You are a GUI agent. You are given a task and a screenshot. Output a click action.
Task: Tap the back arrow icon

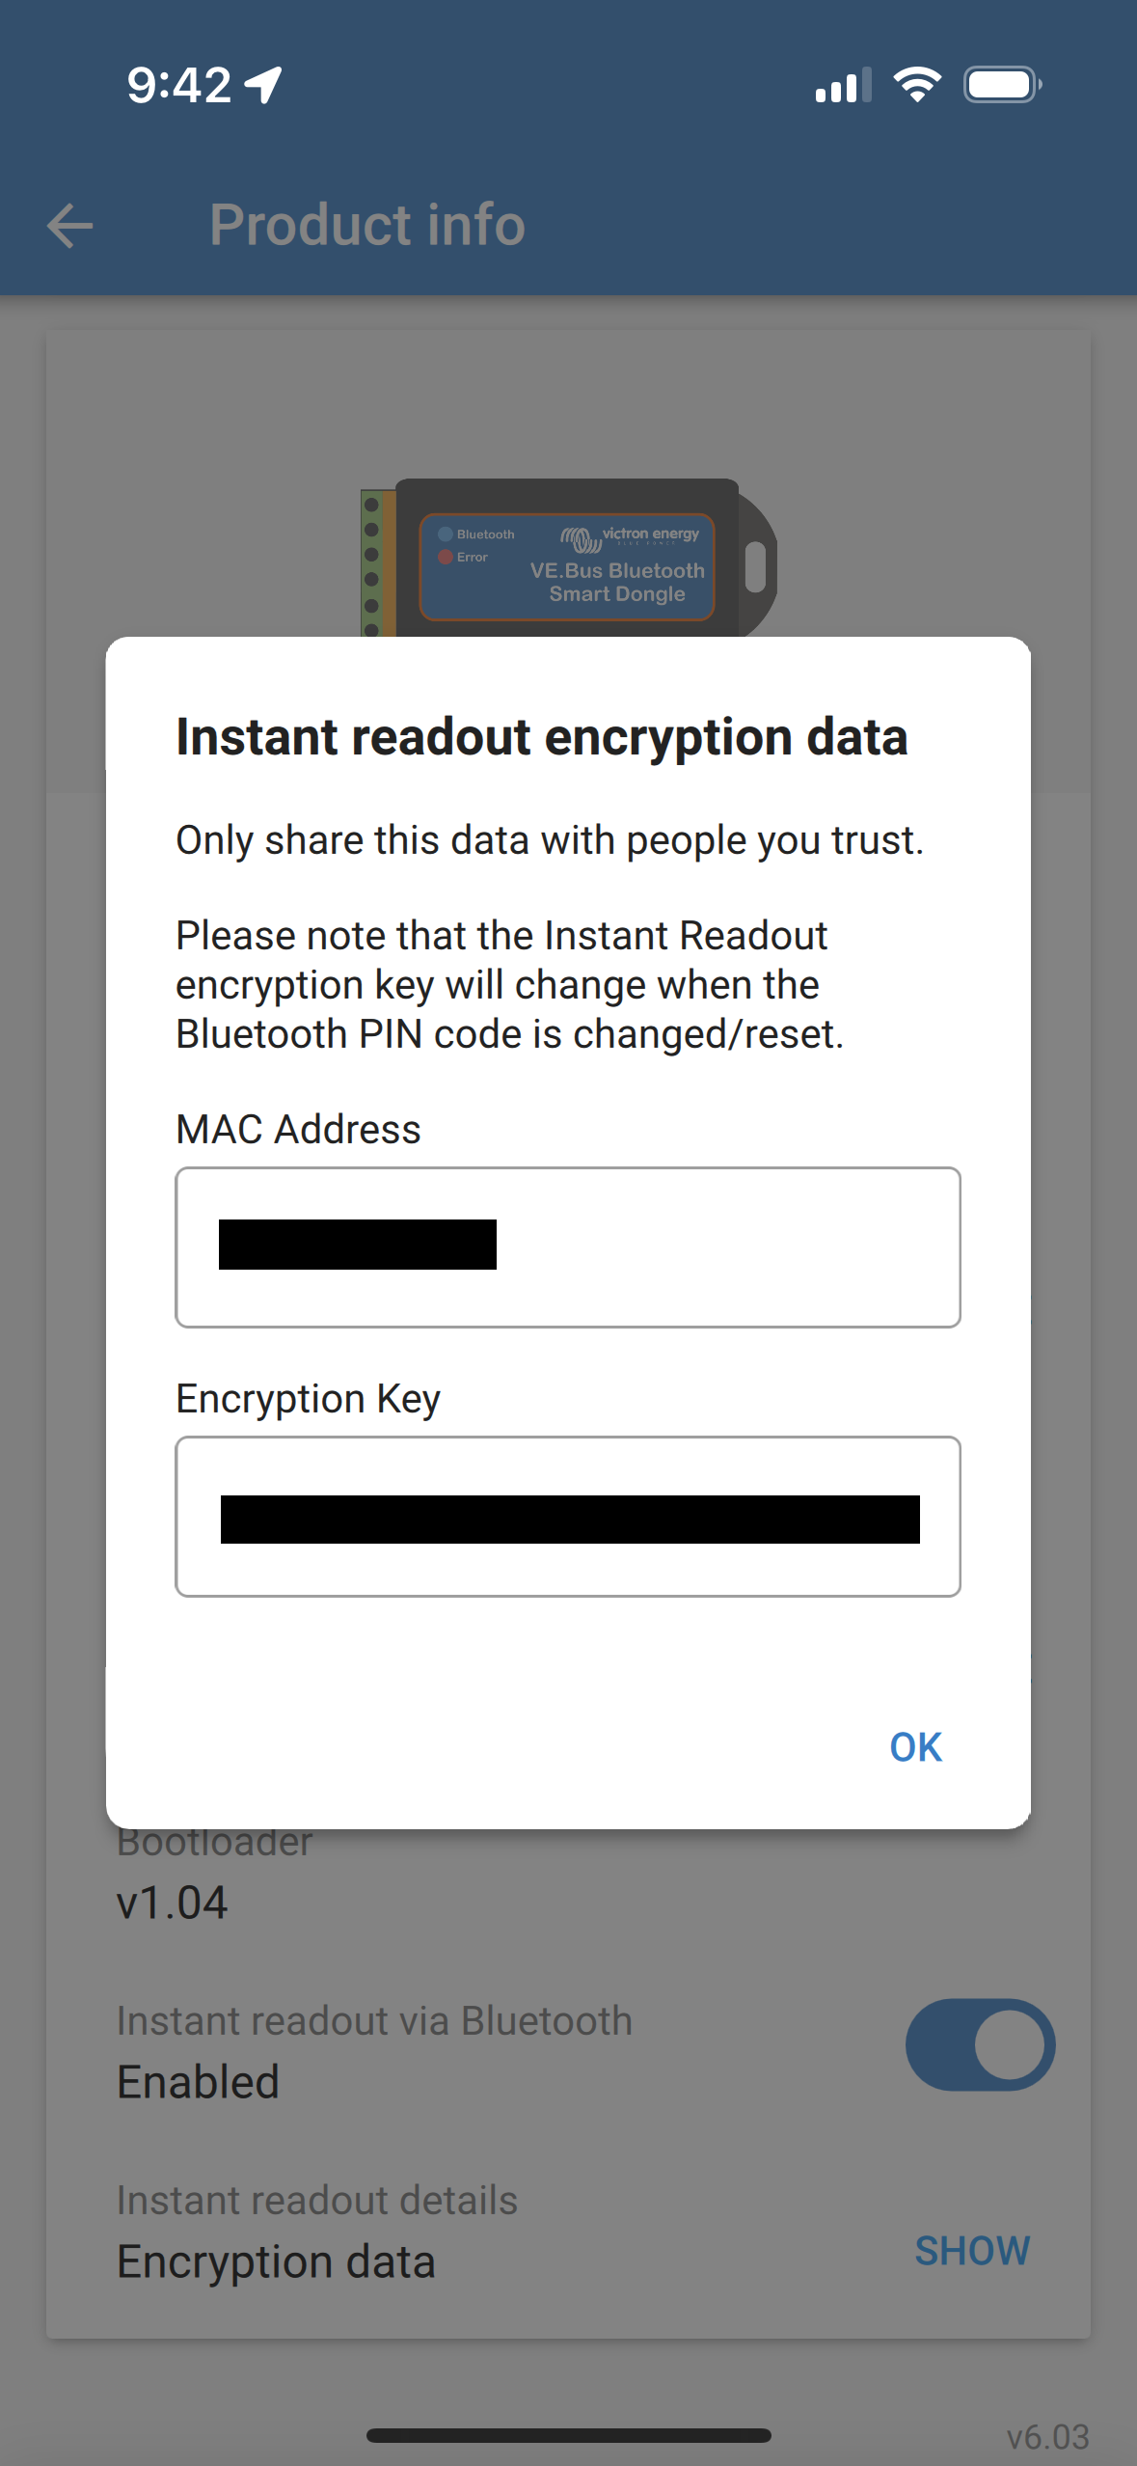click(x=70, y=226)
